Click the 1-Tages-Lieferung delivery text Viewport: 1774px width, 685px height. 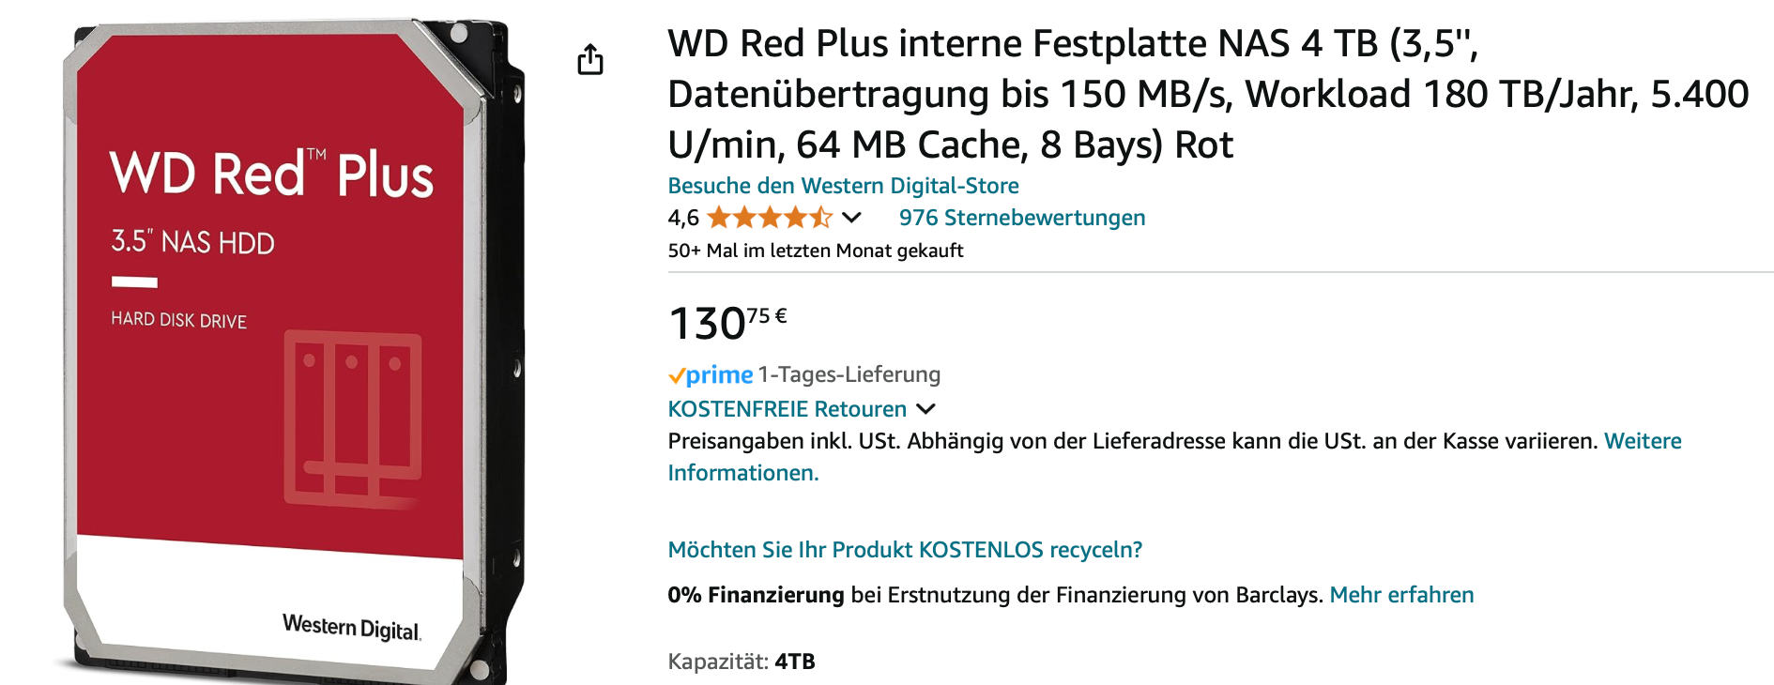tap(849, 374)
